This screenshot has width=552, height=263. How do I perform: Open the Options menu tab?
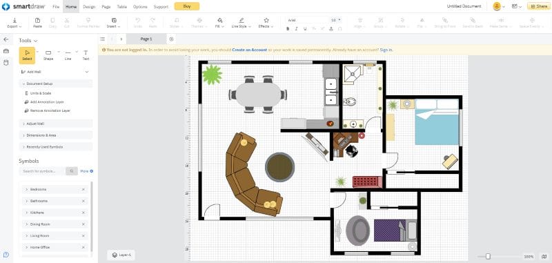coord(140,7)
